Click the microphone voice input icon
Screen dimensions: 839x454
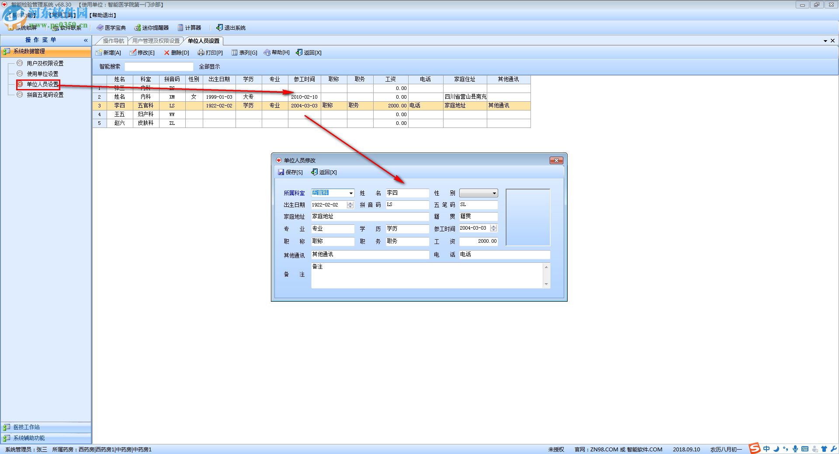(x=795, y=449)
